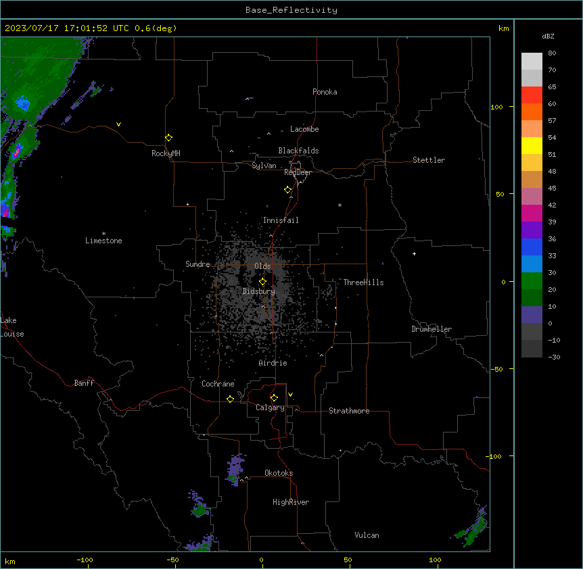Click the Stettler city label
Viewport: 583px width, 569px height.
pyautogui.click(x=429, y=160)
